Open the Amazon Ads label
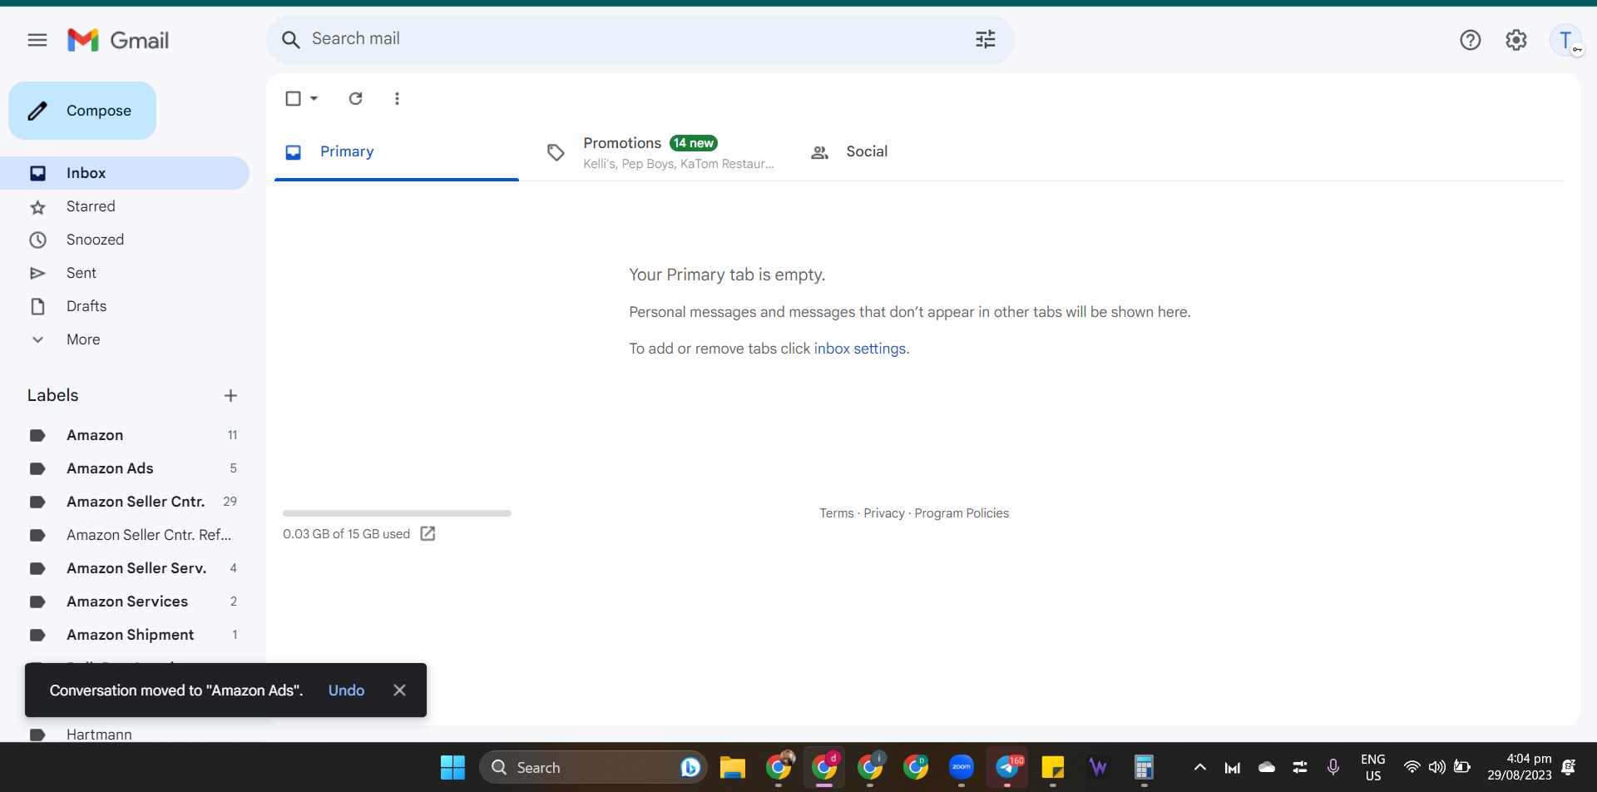Image resolution: width=1597 pixels, height=792 pixels. pos(125,468)
